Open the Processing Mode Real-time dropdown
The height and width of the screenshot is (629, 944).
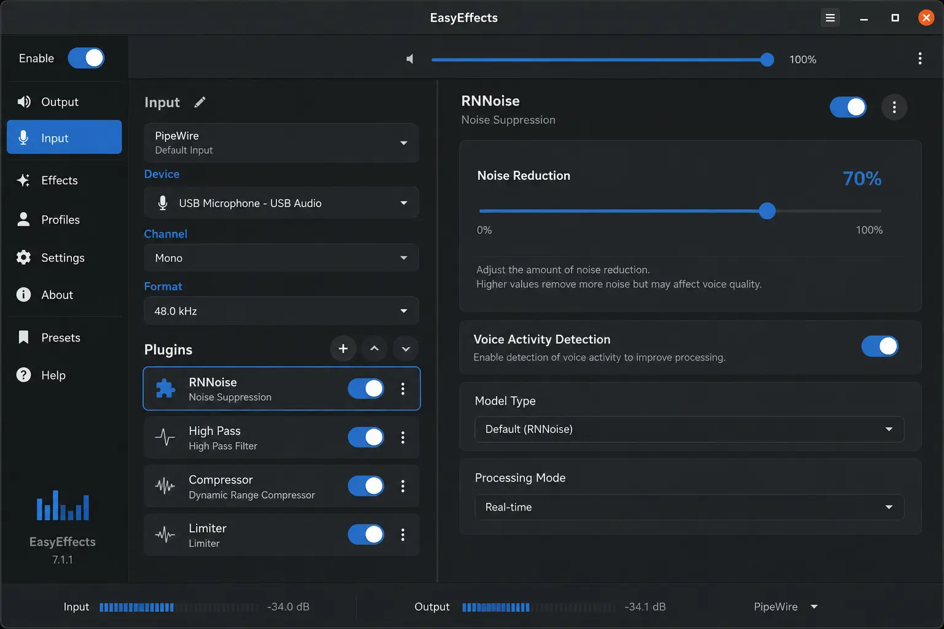coord(690,507)
